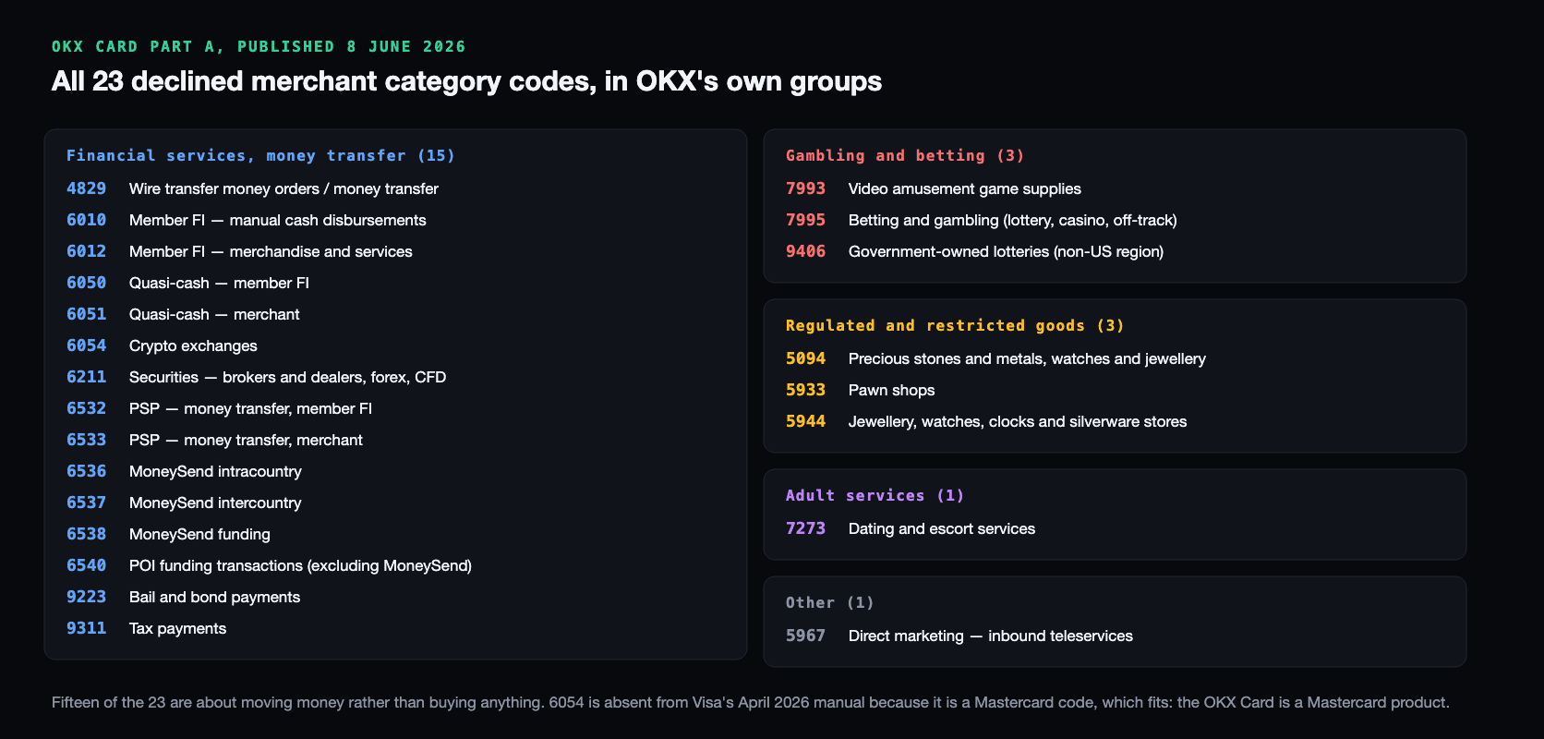
Task: Click the footnote about 6054 and Mastercard
Action: click(751, 702)
